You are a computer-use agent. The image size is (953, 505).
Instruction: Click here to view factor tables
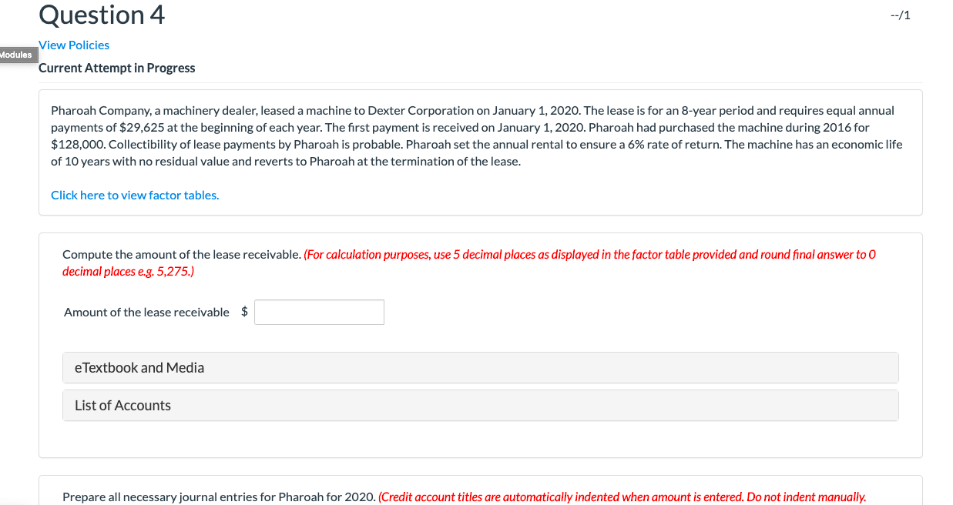[x=134, y=195]
